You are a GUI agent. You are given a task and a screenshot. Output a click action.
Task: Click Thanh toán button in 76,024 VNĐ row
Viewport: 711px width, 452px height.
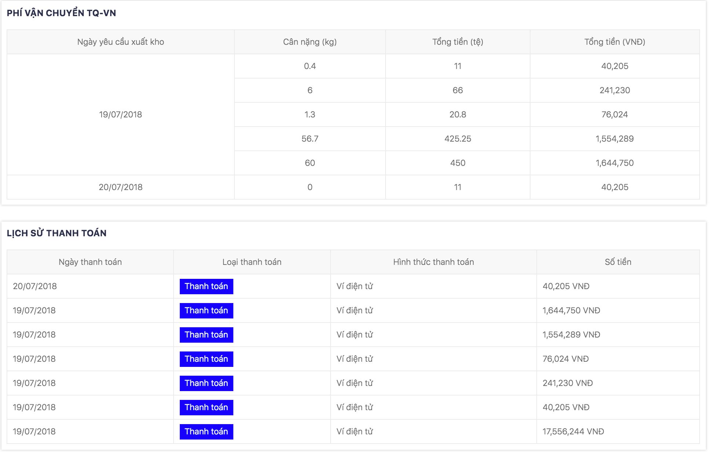[206, 359]
